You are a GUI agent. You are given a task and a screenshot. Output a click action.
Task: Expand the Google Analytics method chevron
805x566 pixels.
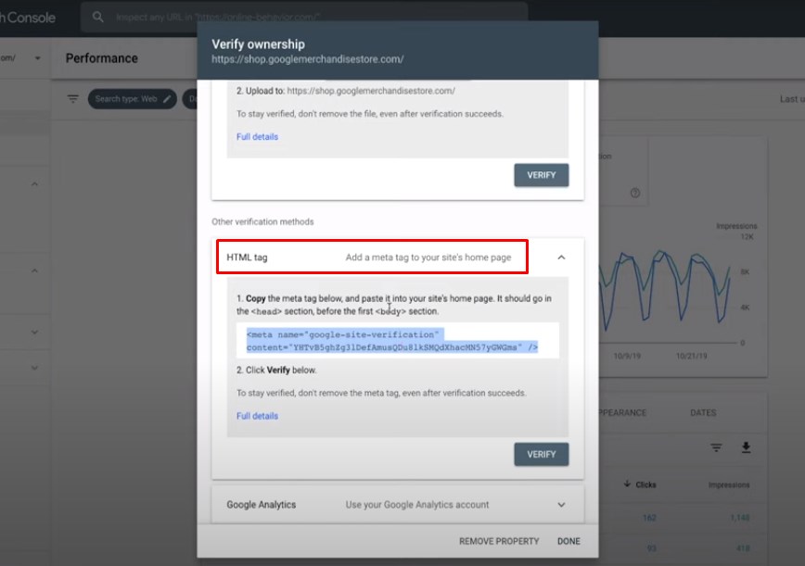[x=561, y=505]
